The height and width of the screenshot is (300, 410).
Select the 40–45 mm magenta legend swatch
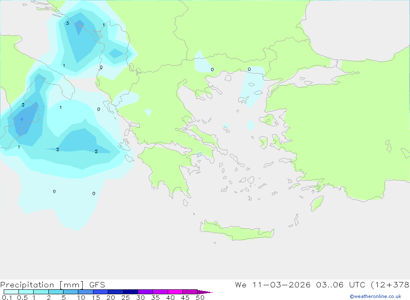pyautogui.click(x=175, y=292)
